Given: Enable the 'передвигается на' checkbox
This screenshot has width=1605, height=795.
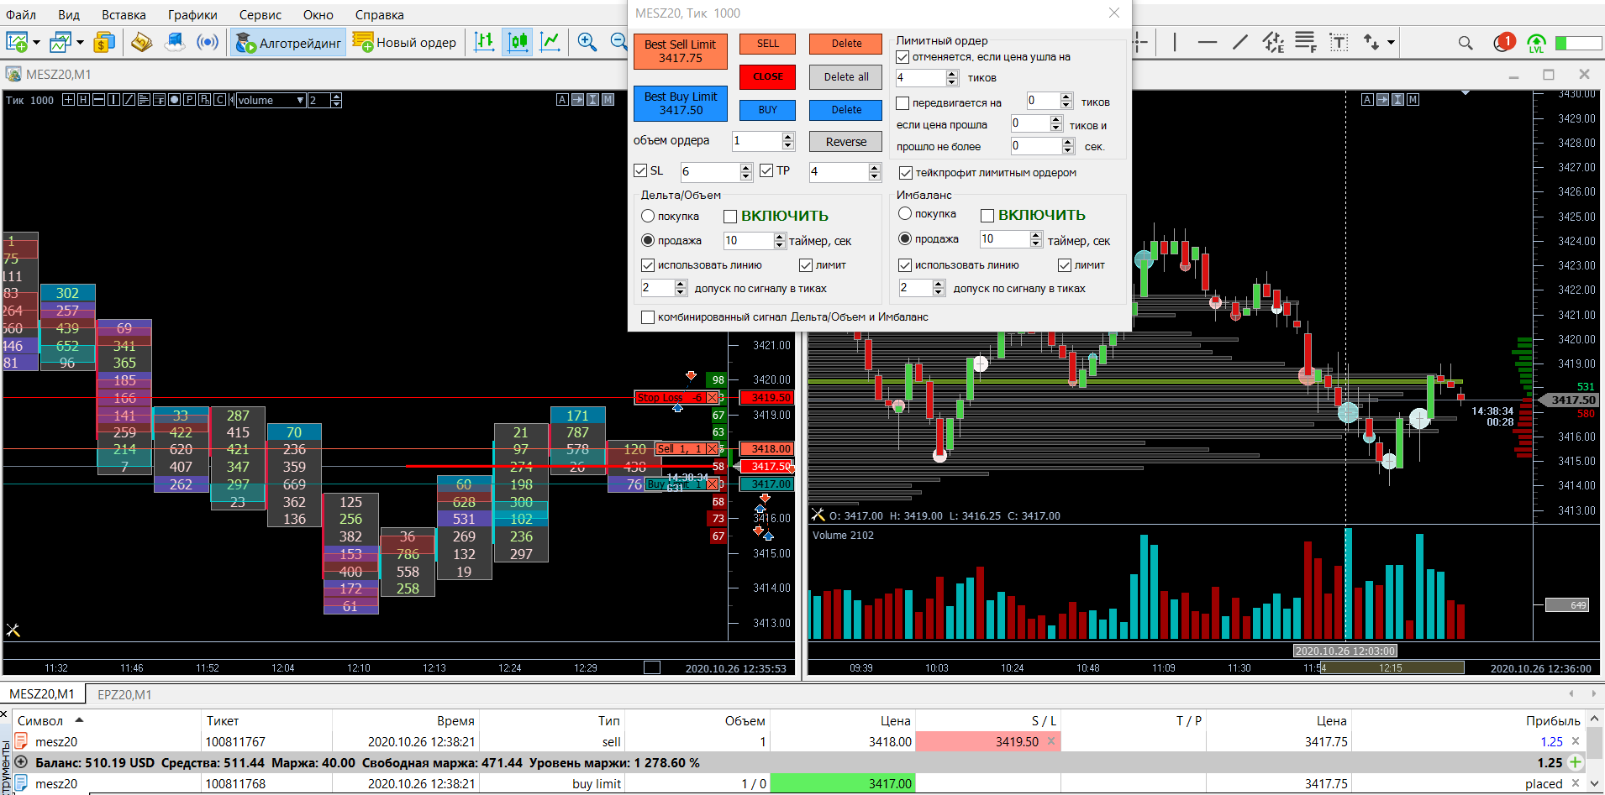Looking at the screenshot, I should (903, 103).
